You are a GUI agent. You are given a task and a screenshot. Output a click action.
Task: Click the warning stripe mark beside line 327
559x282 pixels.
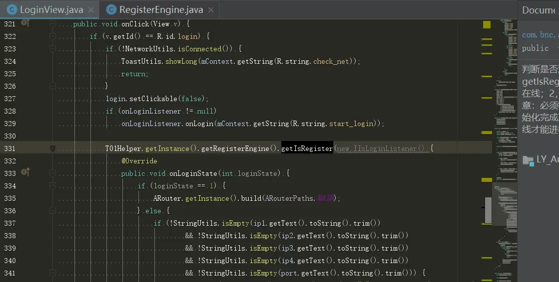click(x=487, y=98)
